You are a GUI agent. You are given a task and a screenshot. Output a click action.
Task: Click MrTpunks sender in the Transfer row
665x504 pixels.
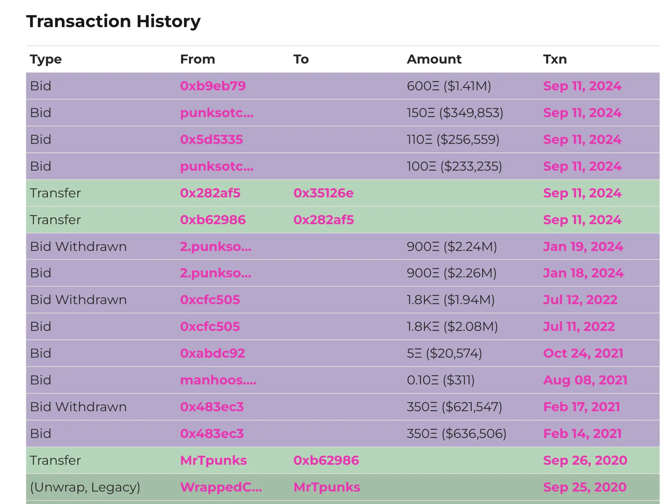tap(213, 460)
